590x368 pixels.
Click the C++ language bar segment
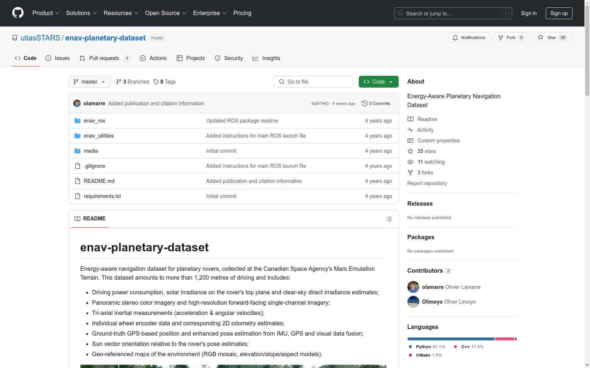point(505,339)
